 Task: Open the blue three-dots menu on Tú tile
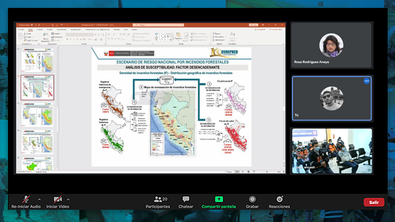[367, 81]
